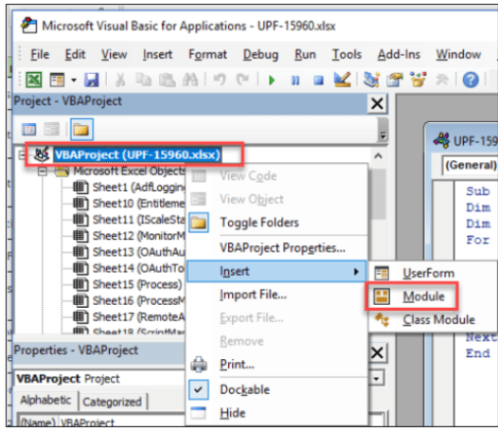Insert a UserForm from the submenu
Viewport: 498px width, 431px height.
tap(434, 274)
